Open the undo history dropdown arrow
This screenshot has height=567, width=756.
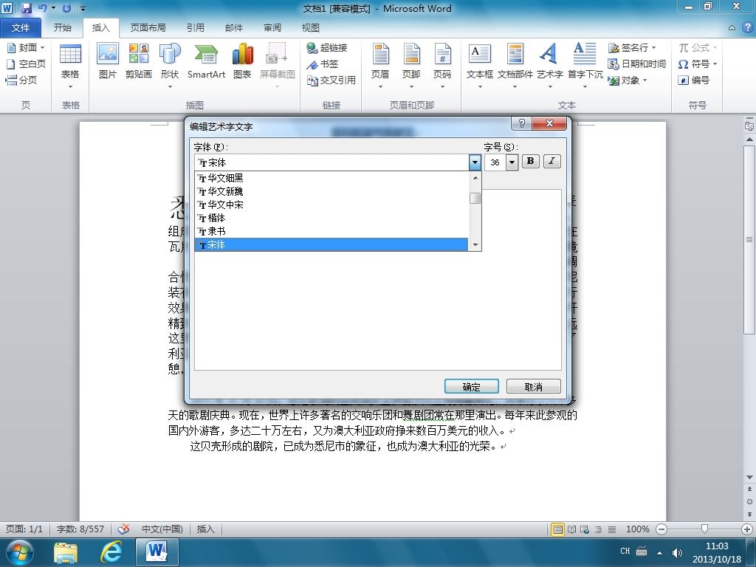[x=53, y=8]
